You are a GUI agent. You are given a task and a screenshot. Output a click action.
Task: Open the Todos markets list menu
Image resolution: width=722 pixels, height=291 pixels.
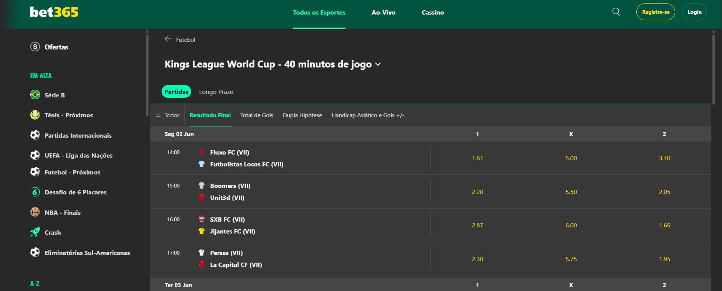168,115
